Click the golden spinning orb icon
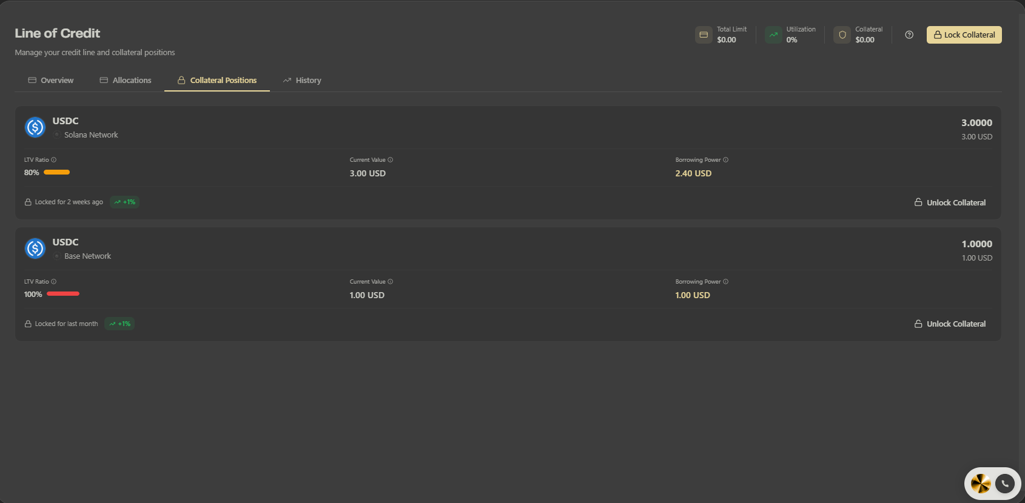Image resolution: width=1025 pixels, height=503 pixels. tap(981, 484)
